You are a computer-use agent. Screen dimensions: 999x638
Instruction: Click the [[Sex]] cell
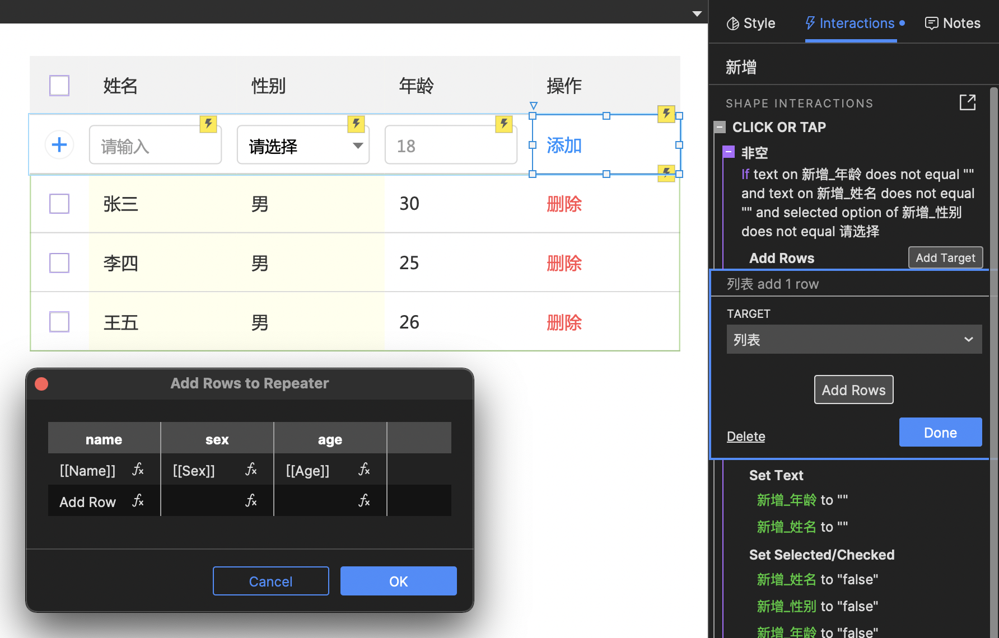point(194,470)
